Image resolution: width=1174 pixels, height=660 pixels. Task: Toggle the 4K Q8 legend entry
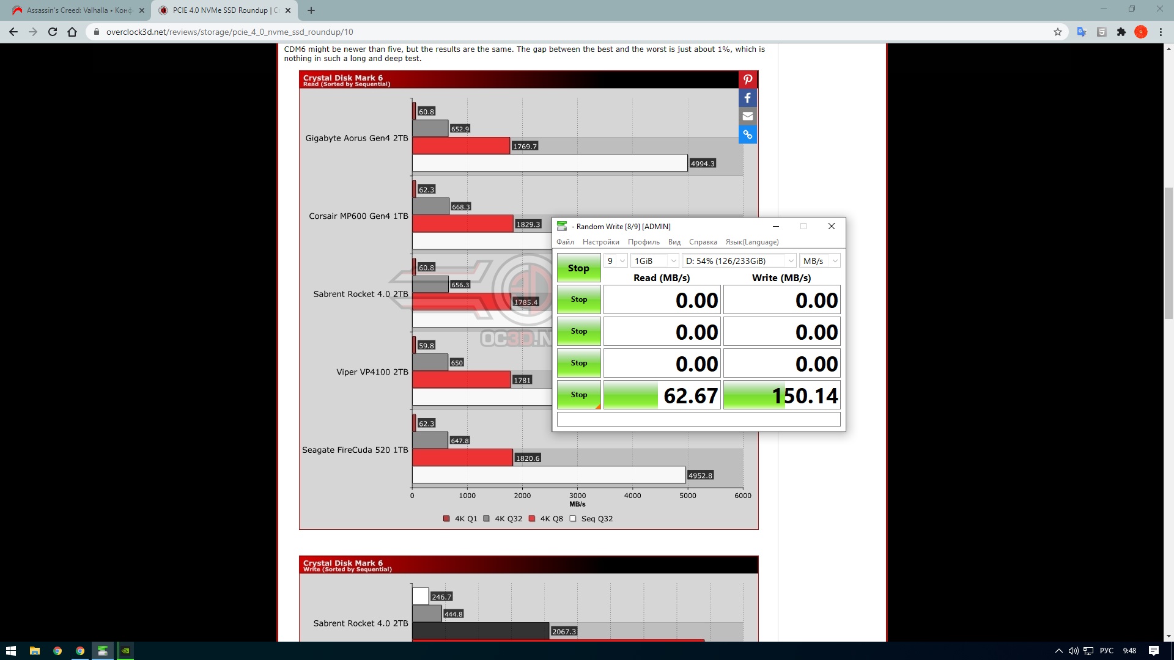point(546,519)
